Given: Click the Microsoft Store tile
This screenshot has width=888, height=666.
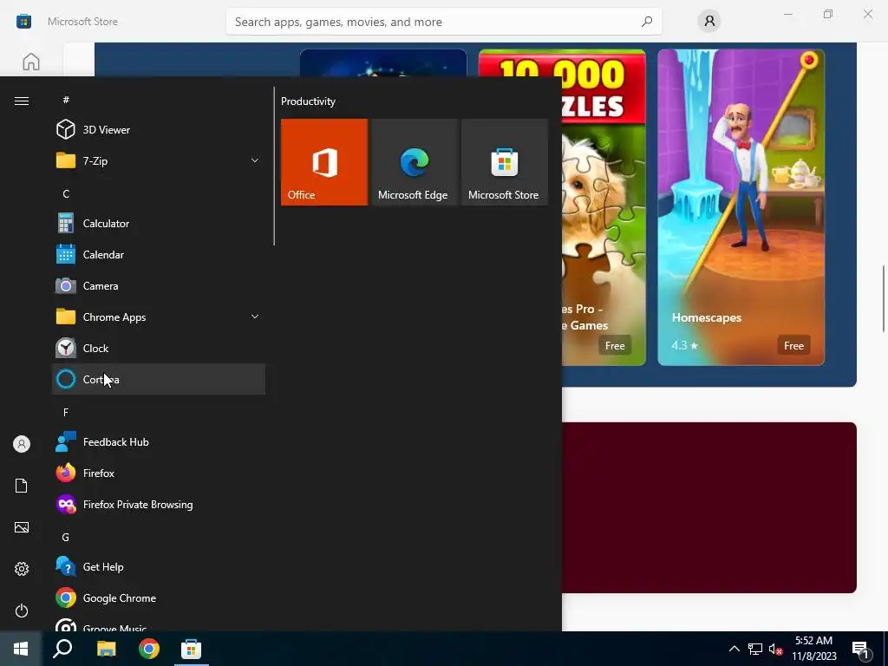Looking at the screenshot, I should (x=505, y=162).
